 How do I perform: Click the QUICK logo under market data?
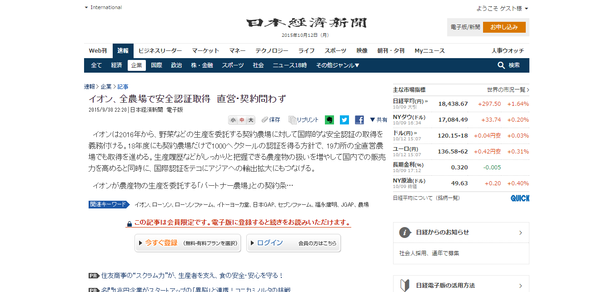(x=520, y=198)
